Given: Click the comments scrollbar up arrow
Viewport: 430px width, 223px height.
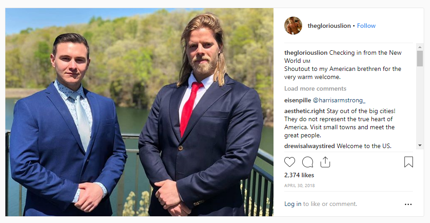Looking at the screenshot, I should [420, 47].
